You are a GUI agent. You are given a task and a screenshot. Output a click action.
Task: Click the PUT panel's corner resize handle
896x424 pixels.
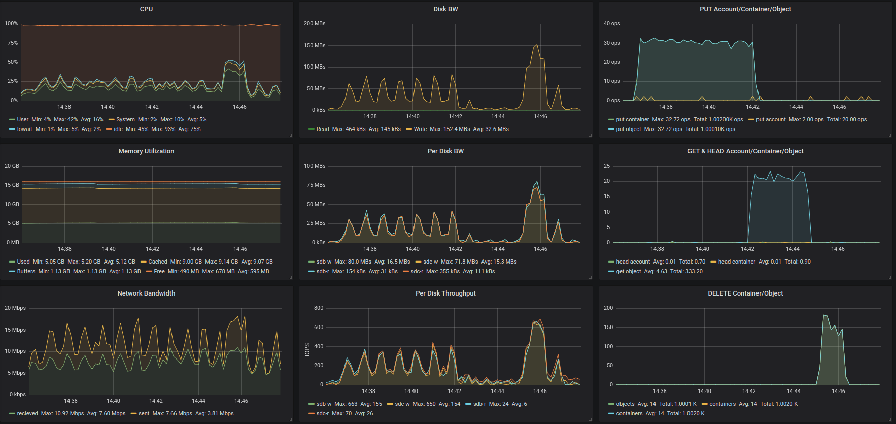[x=890, y=136]
